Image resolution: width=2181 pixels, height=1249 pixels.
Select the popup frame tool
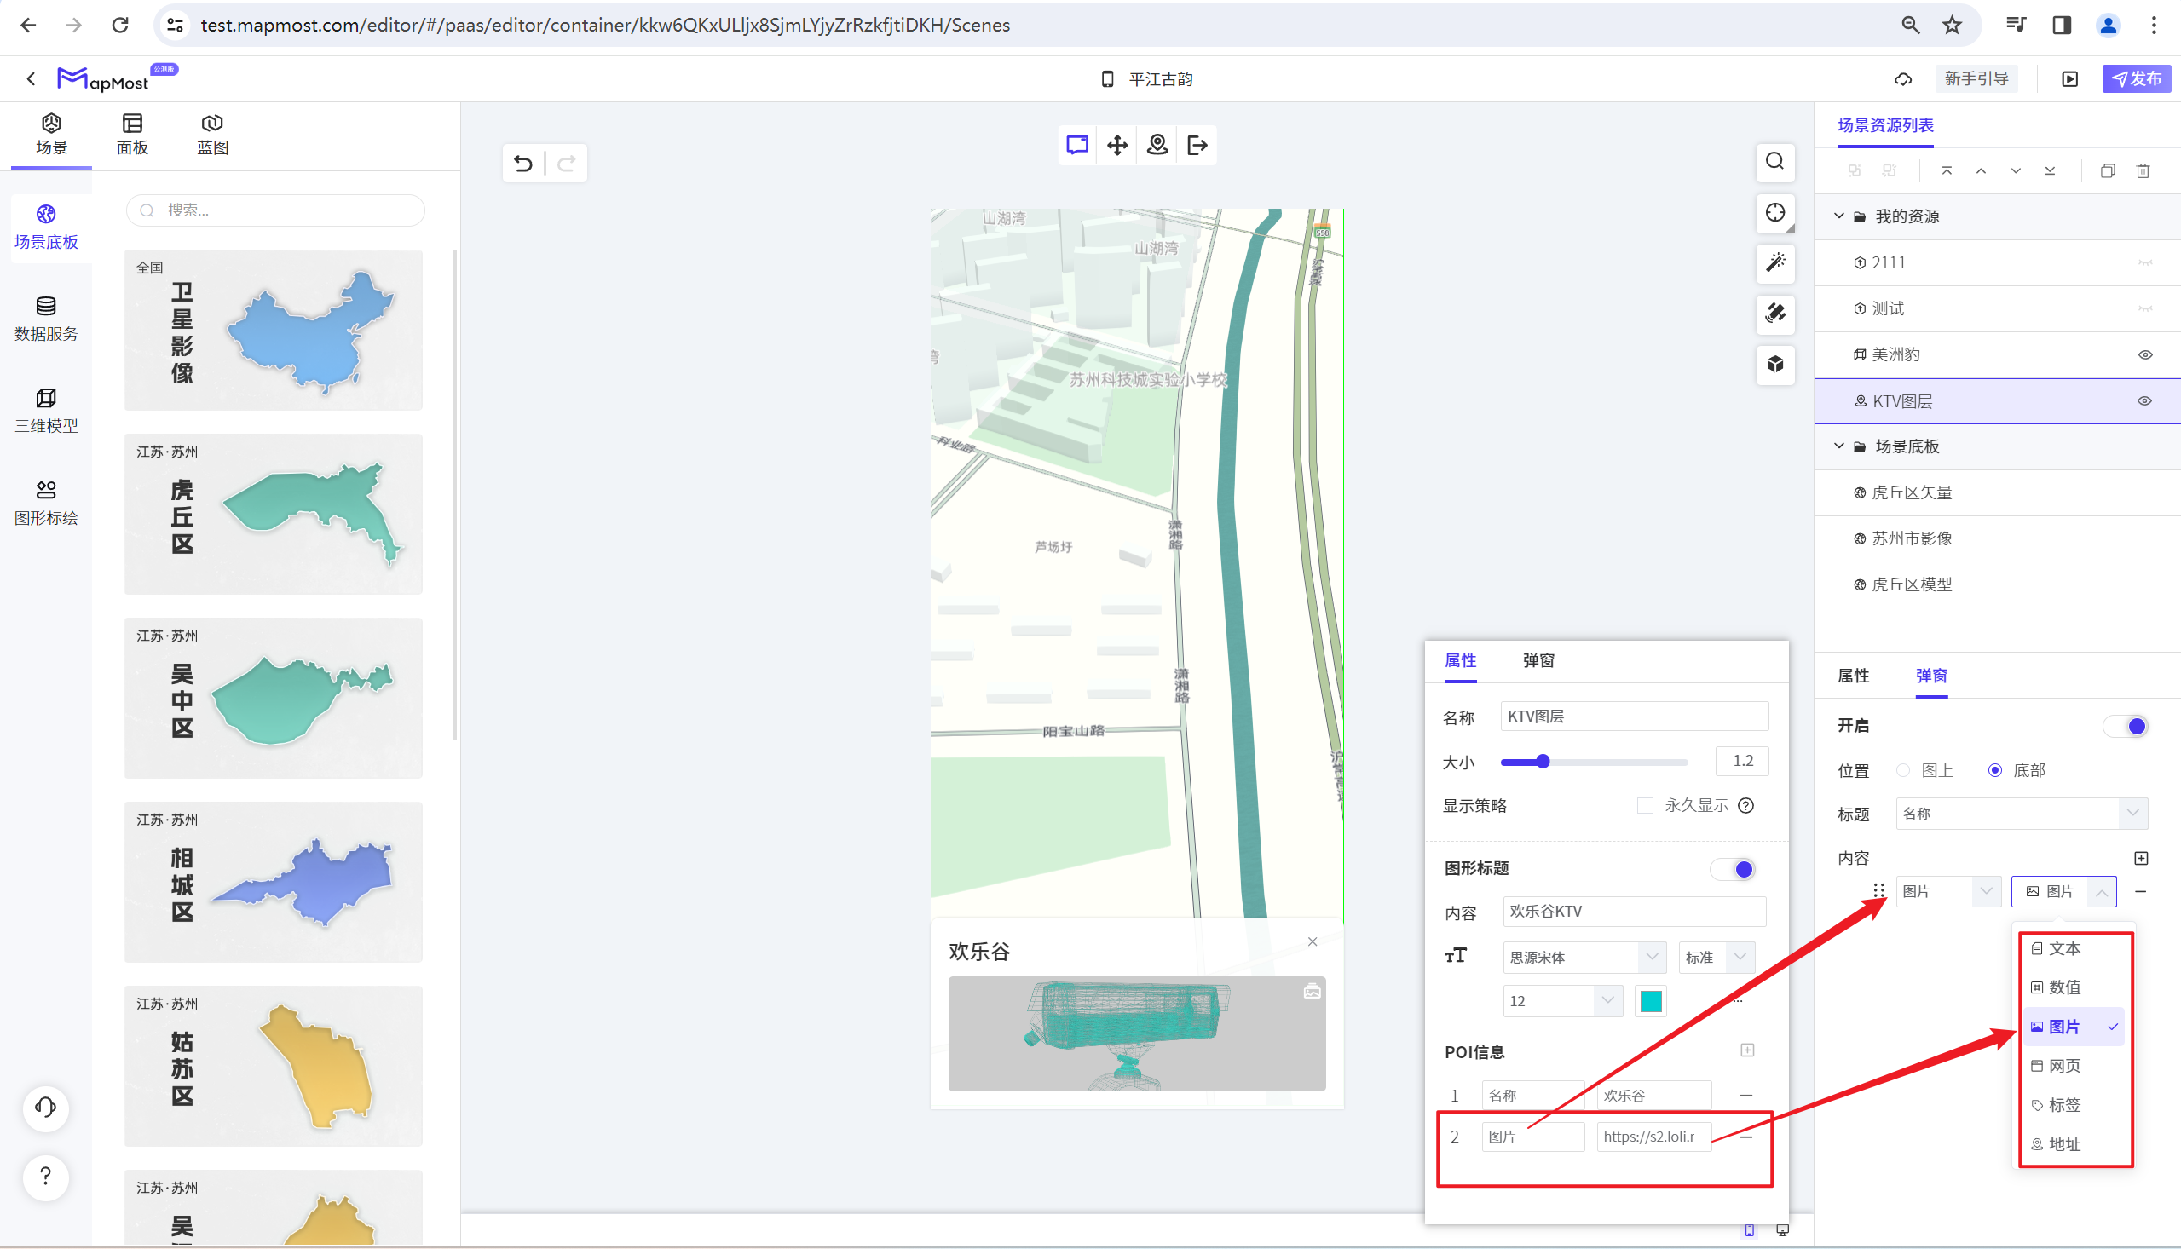tap(1077, 145)
